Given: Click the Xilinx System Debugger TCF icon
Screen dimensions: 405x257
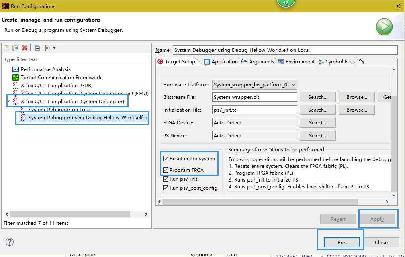Looking at the screenshot, I should tap(16, 102).
